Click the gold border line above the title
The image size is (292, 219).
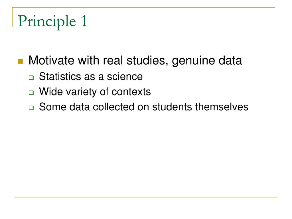(143, 7)
